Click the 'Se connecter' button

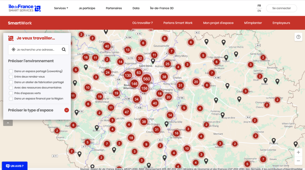click(281, 8)
